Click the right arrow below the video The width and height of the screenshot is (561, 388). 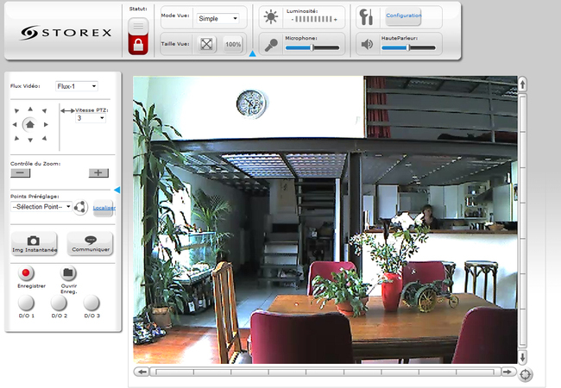507,372
